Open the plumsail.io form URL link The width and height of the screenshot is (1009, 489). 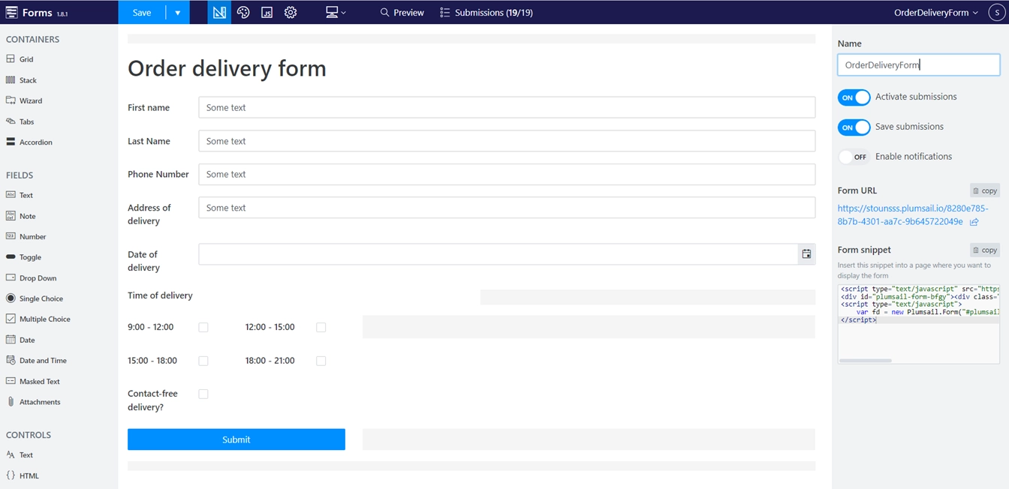[913, 215]
